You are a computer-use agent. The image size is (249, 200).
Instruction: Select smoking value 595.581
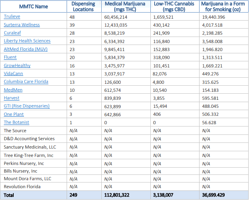point(211,98)
